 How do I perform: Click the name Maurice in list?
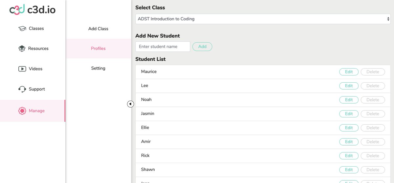click(149, 71)
